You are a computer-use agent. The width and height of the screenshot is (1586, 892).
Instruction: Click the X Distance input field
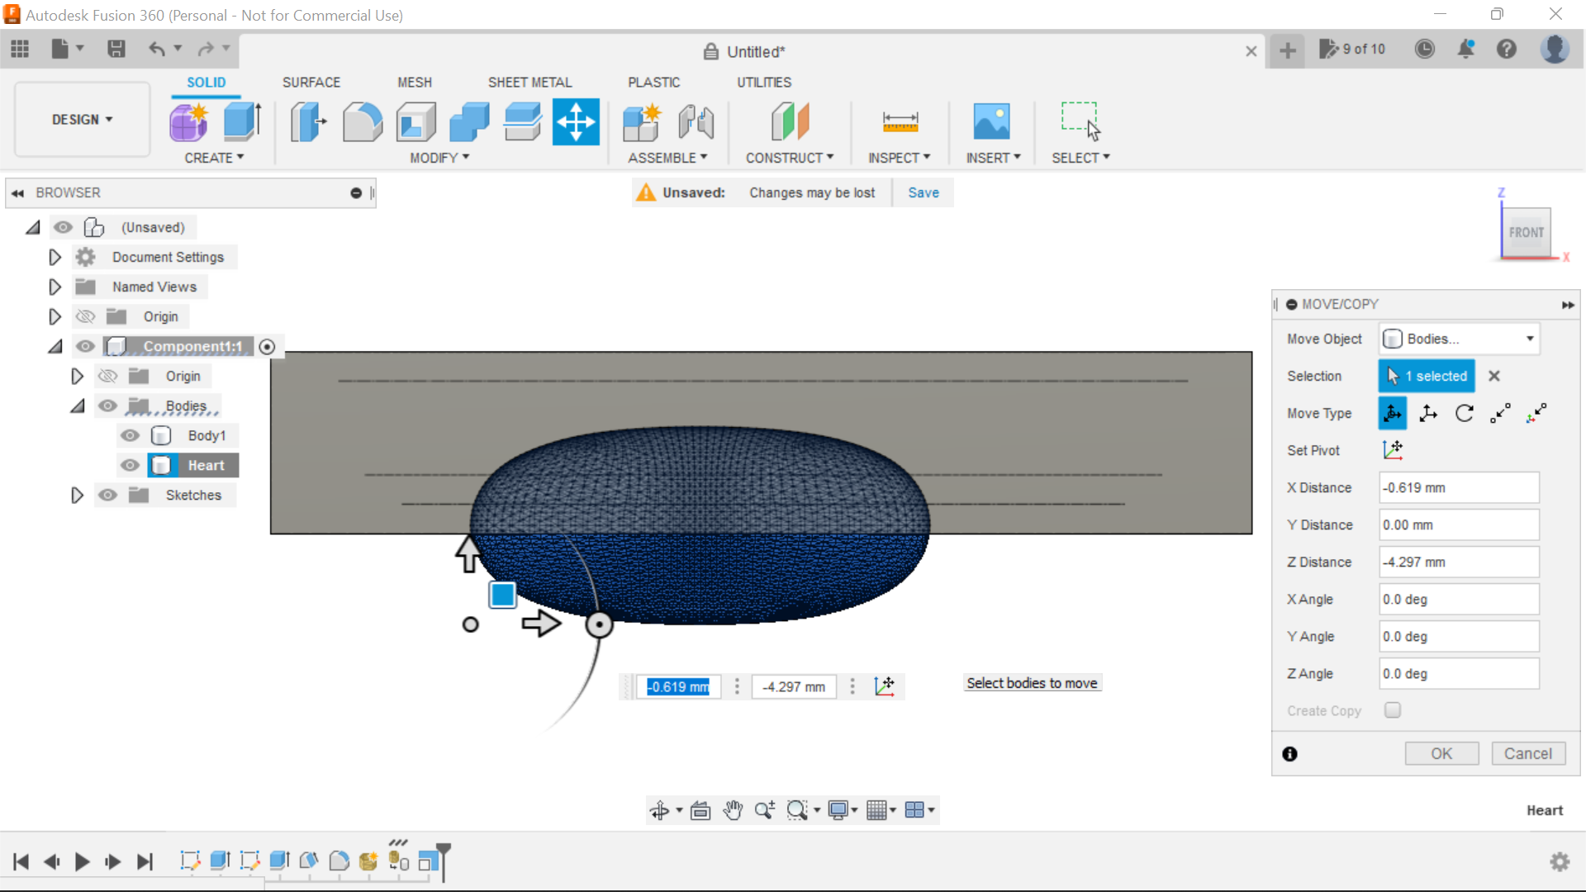(x=1458, y=487)
